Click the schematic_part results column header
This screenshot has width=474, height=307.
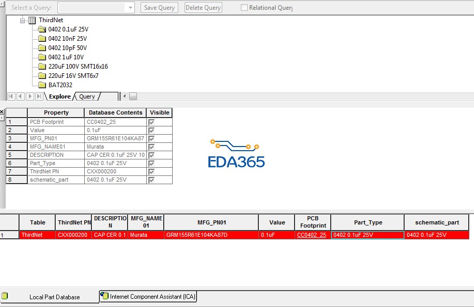coord(436,222)
